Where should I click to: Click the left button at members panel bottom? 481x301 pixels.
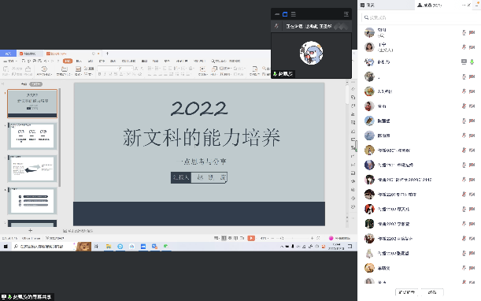[407, 292]
